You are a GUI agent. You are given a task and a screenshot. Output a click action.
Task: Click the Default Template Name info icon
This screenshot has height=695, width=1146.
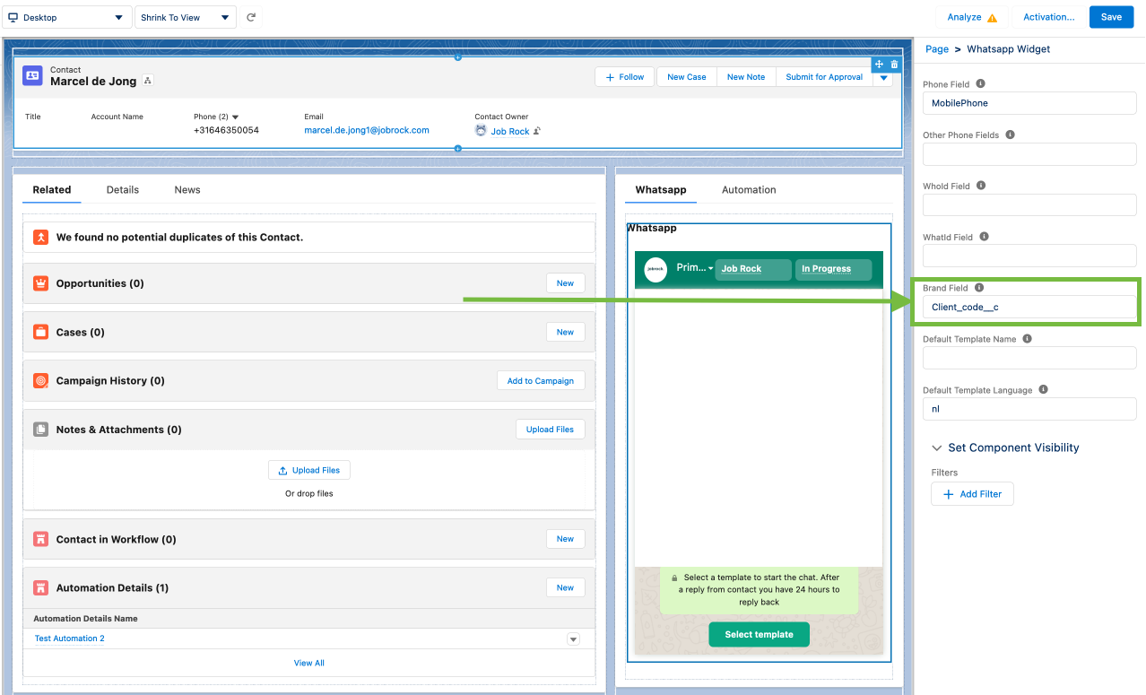click(1027, 339)
